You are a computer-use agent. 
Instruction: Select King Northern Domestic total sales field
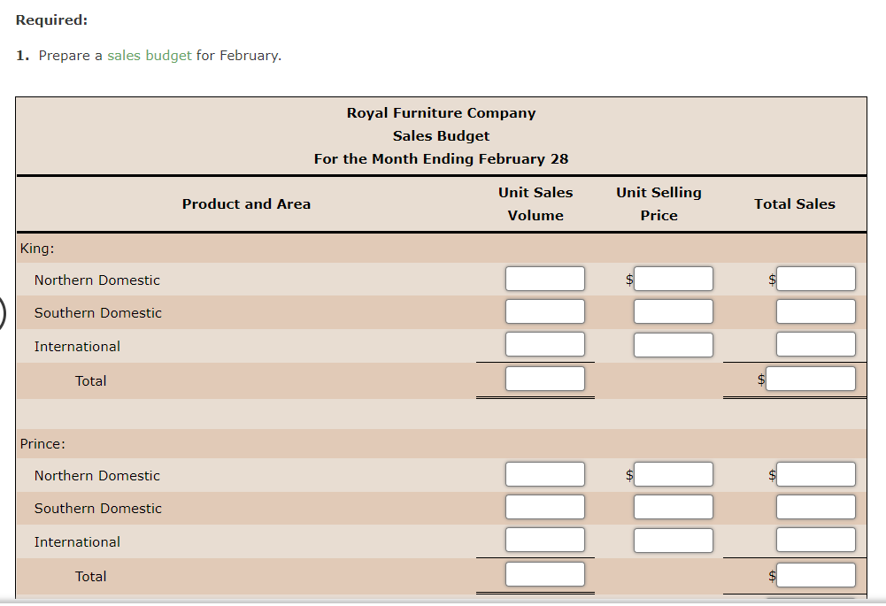[815, 279]
